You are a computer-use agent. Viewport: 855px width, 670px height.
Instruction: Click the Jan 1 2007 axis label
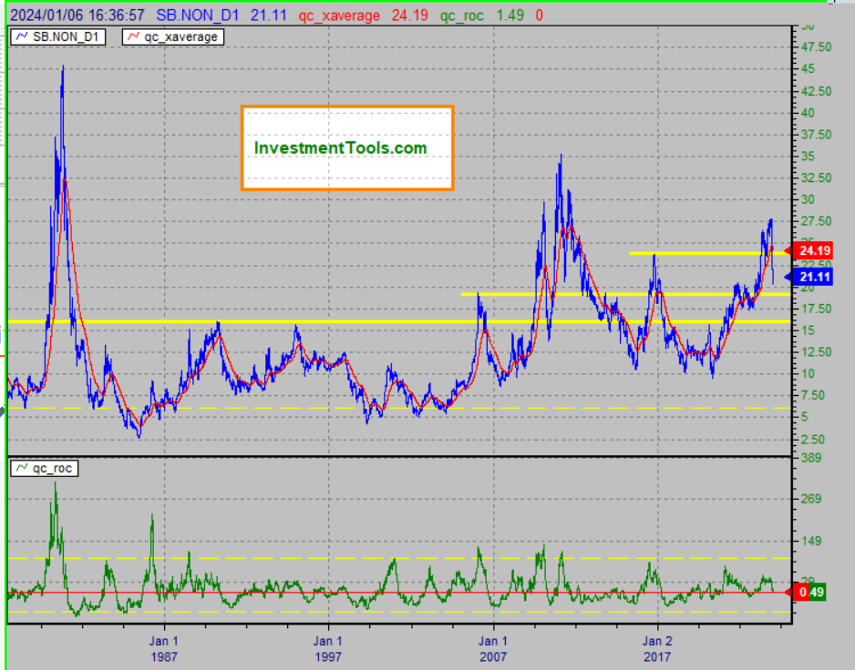pos(493,649)
